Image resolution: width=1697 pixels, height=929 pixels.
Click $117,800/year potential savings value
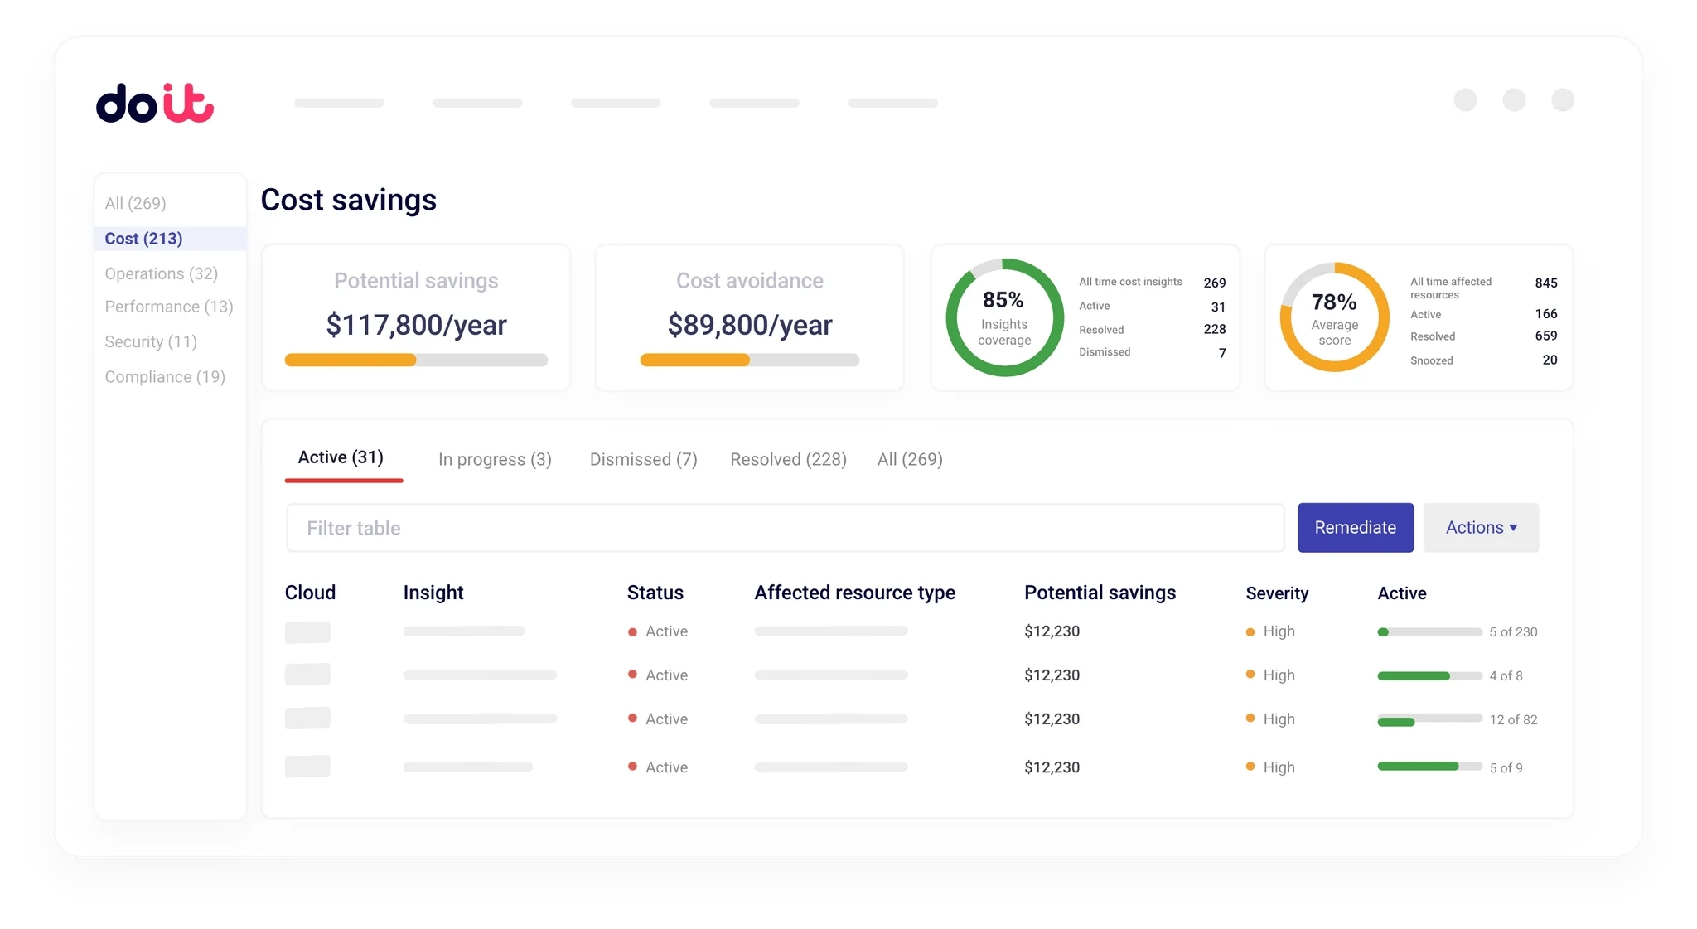[416, 325]
